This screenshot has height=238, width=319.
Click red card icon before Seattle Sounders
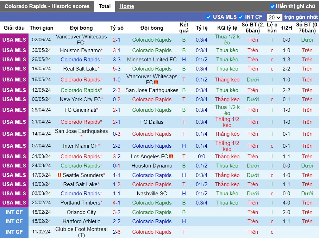(60, 175)
